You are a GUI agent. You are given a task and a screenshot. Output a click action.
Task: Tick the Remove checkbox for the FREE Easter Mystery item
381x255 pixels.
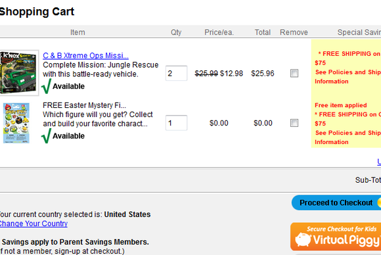[x=294, y=123]
